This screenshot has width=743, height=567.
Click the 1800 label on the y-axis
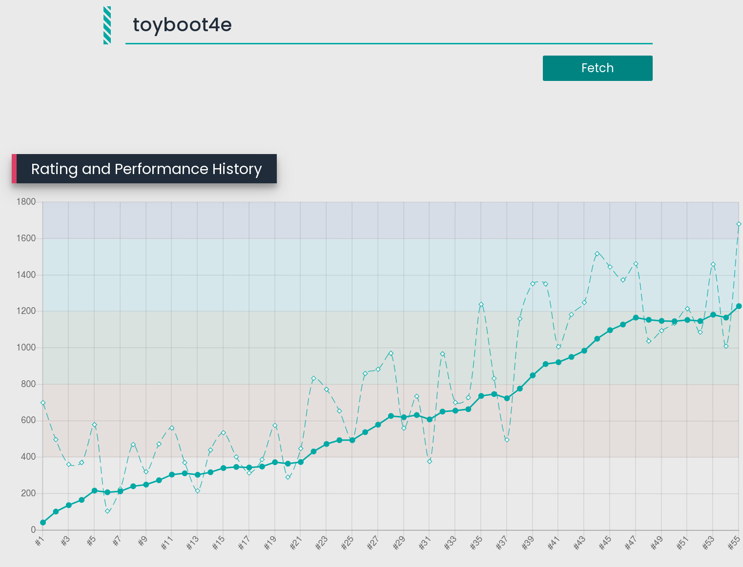26,202
